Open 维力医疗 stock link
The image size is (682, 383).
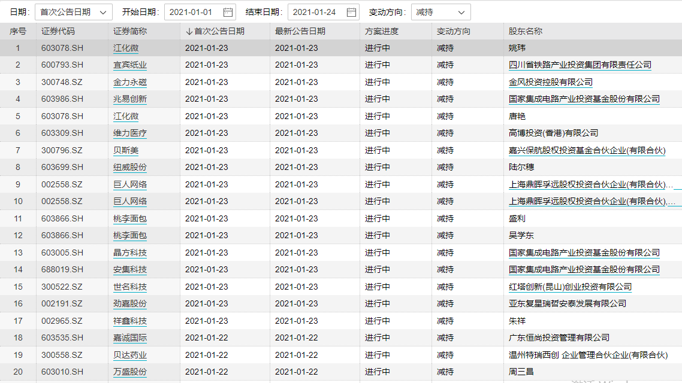(130, 133)
